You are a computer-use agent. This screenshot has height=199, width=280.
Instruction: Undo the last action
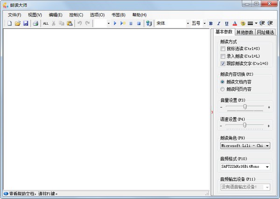point(79,23)
